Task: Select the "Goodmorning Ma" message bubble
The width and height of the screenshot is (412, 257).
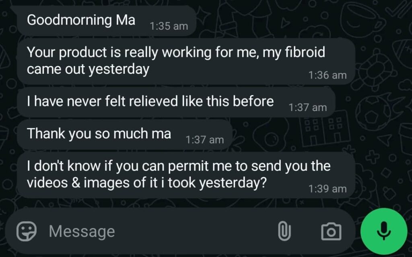Action: [x=80, y=20]
